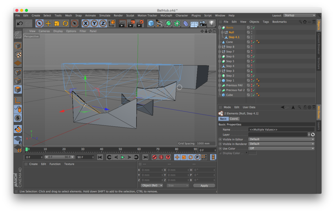Toggle Cone enable green checkmark
335x213 pixels.
(x=254, y=42)
